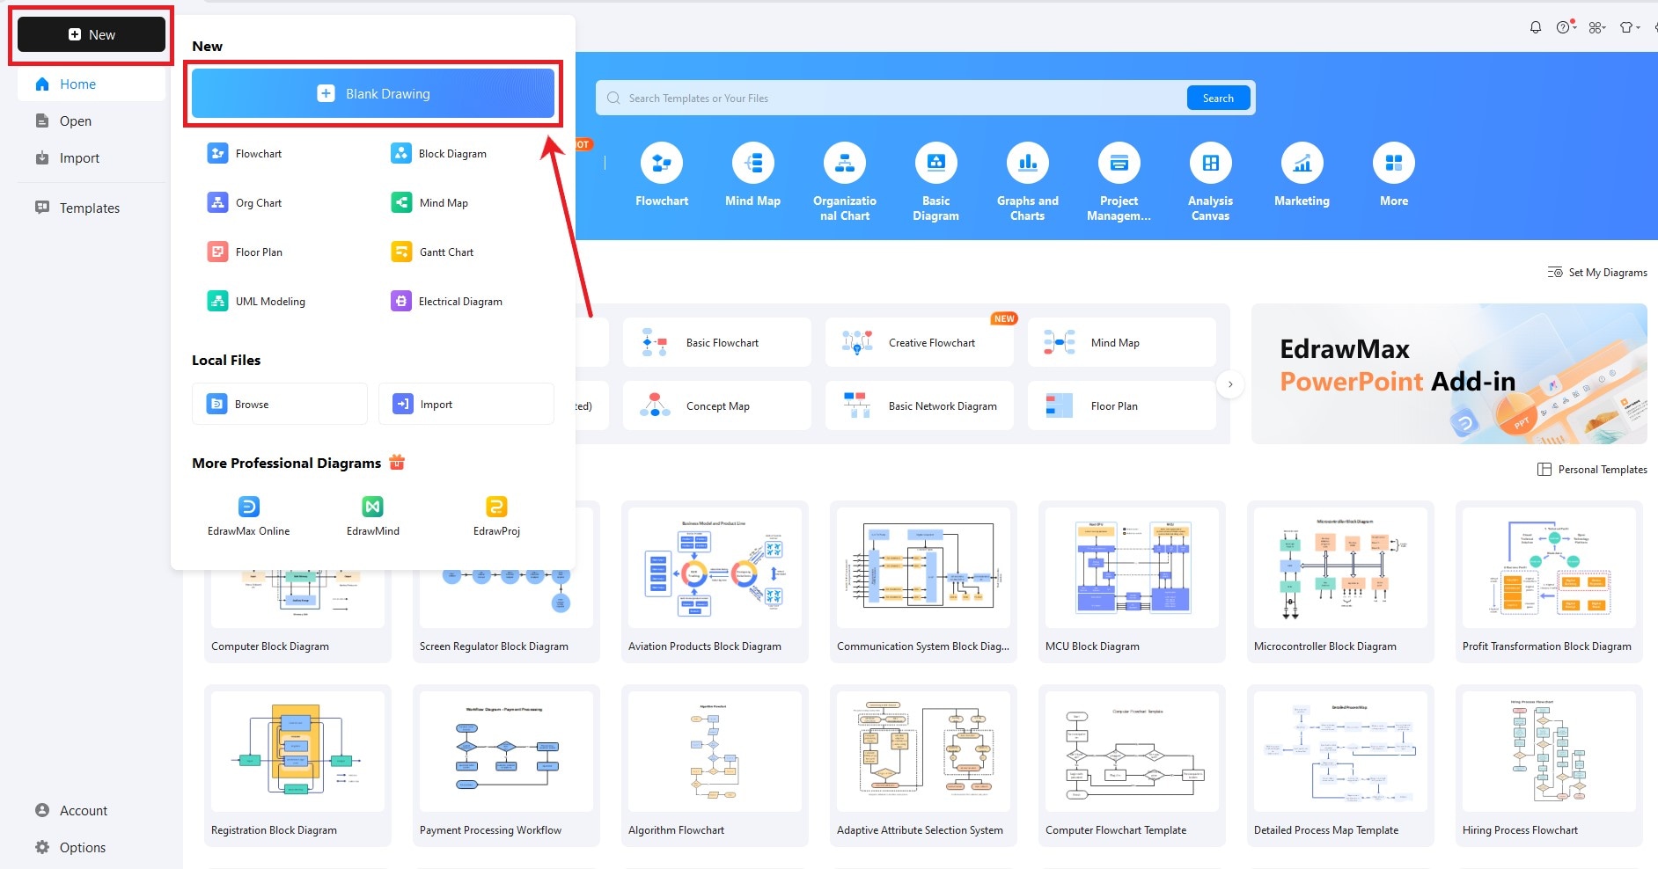Launch EdrawProj app
Screen dimensions: 1658x869
tap(496, 516)
